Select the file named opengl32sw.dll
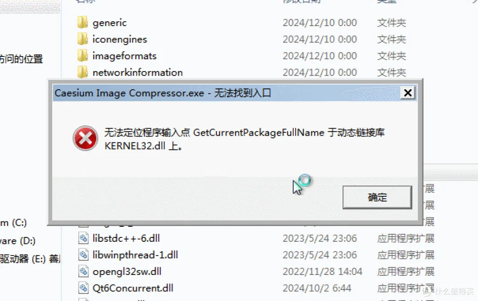 tap(127, 271)
